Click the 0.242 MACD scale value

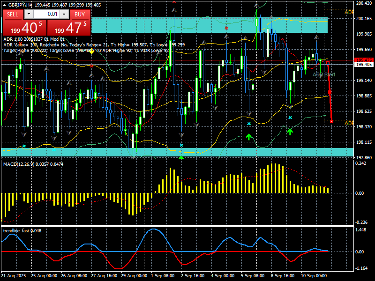click(x=361, y=163)
